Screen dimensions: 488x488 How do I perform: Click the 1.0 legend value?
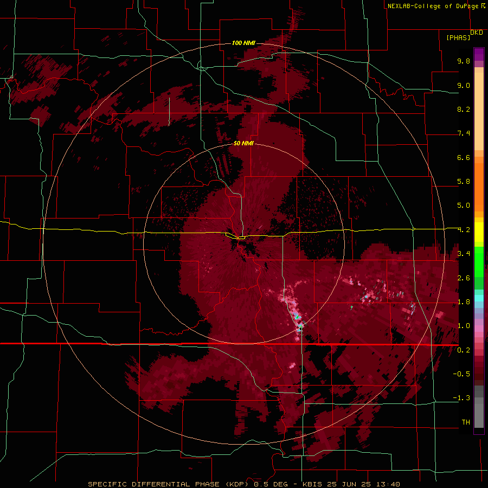pyautogui.click(x=464, y=326)
